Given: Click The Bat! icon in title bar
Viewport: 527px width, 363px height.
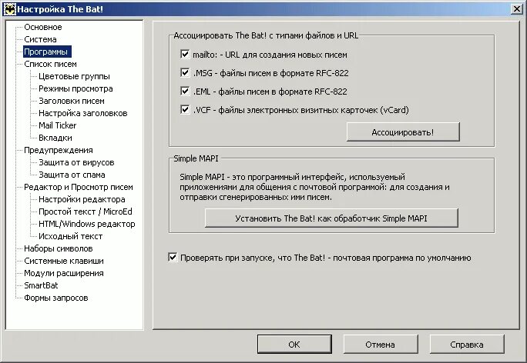Looking at the screenshot, I should coord(9,9).
